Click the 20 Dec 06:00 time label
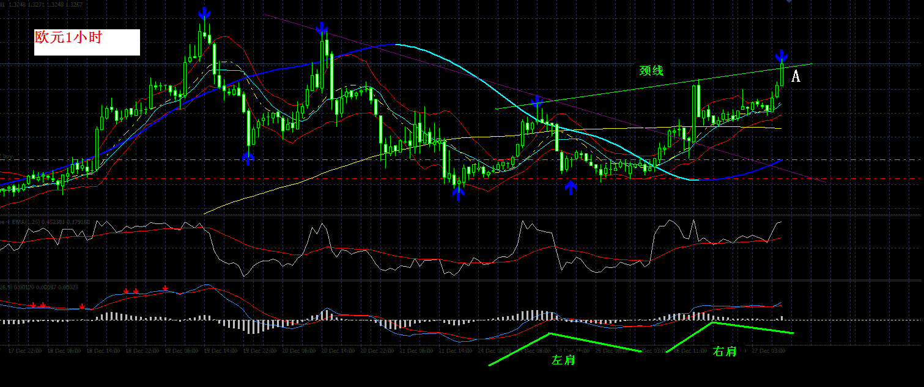Viewport: 924px width, 387px height. tap(299, 351)
